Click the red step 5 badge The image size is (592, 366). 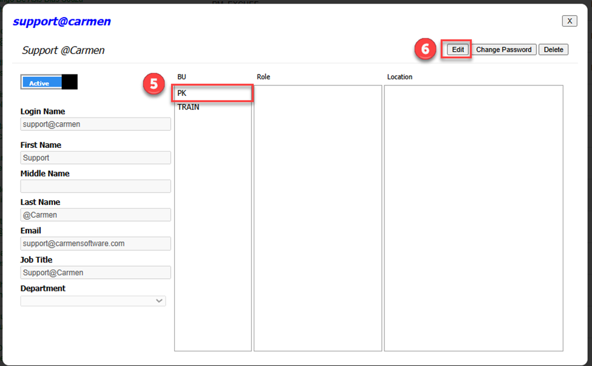tap(154, 85)
